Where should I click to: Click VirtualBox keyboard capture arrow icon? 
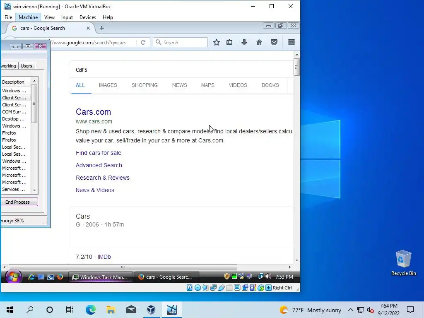coord(268,288)
